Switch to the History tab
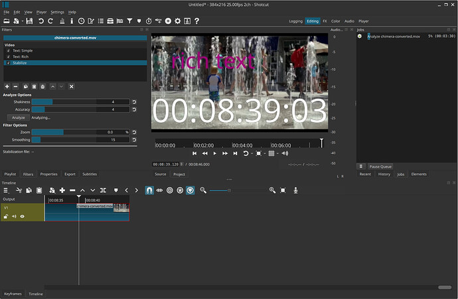 (x=384, y=174)
